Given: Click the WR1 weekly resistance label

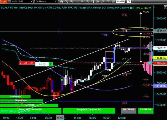Looking at the screenshot, I should coord(105,35).
